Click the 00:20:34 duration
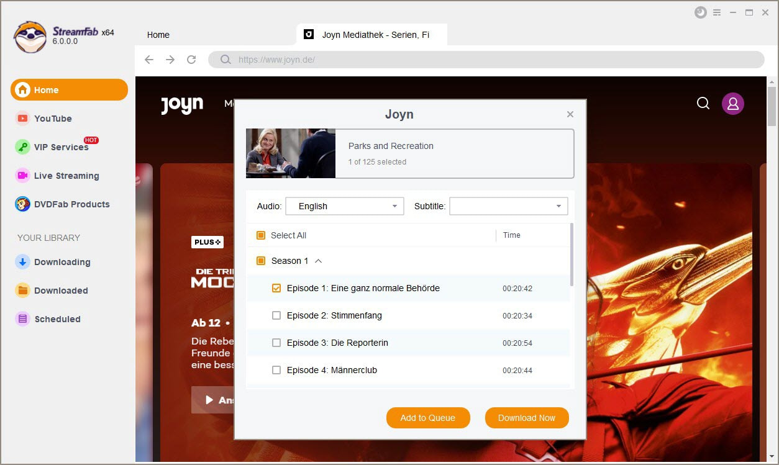Viewport: 779px width, 465px height. (x=517, y=316)
